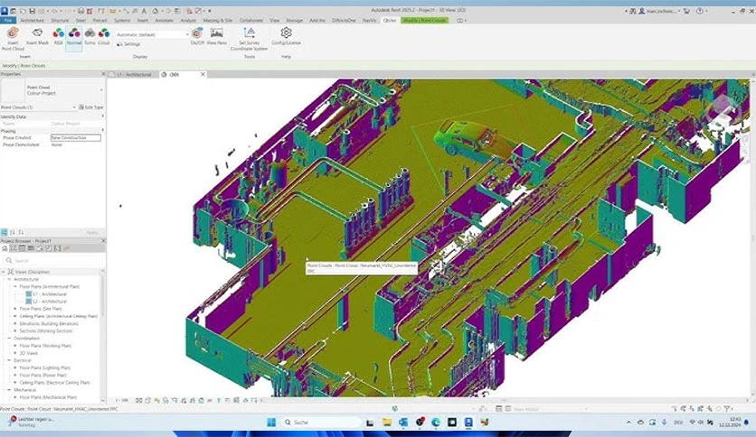Open the L2 - Architectural floor plan item
Screen dimensions: 756x437
tap(49, 302)
